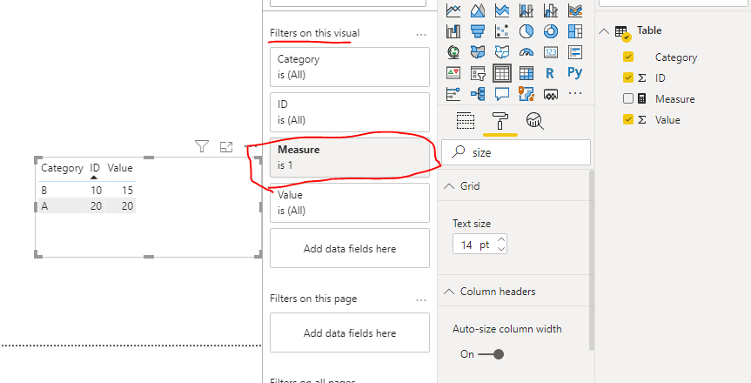Open the Fields well tab
Screen dimensions: 751x383
pos(466,121)
